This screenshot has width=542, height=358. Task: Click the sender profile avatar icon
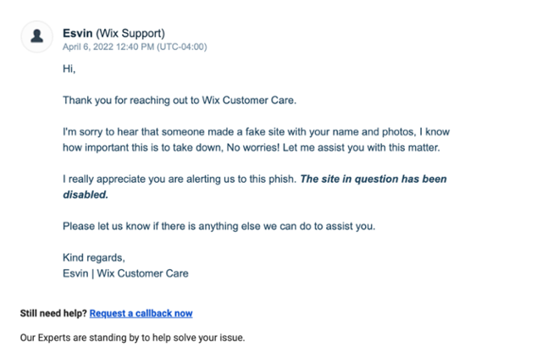(x=37, y=38)
